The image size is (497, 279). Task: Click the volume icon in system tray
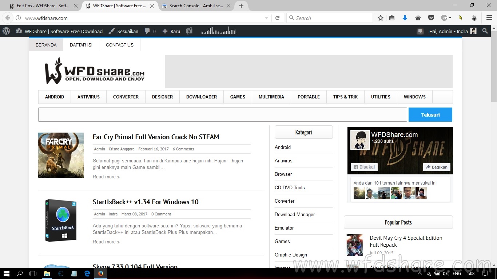point(446,274)
